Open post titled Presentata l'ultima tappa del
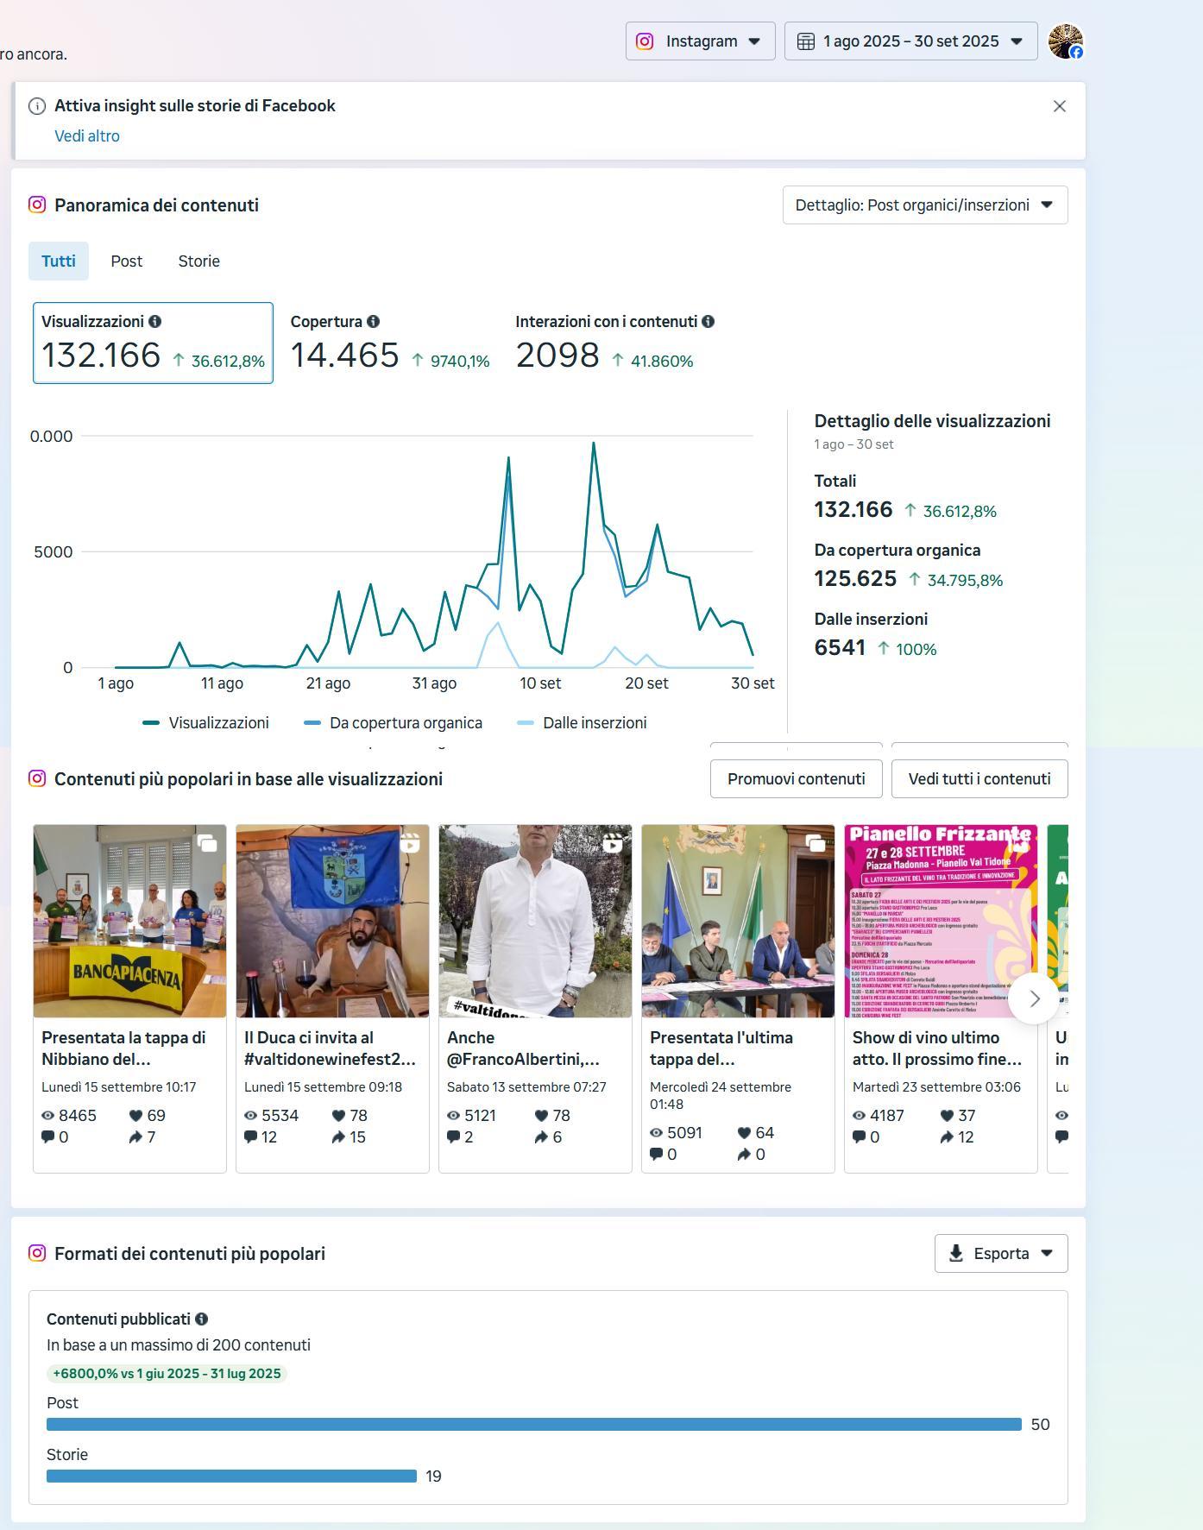This screenshot has height=1530, width=1203. coord(721,1048)
